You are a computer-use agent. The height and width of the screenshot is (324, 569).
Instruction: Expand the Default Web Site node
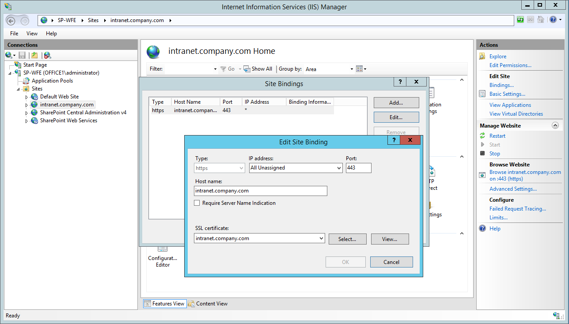[27, 97]
